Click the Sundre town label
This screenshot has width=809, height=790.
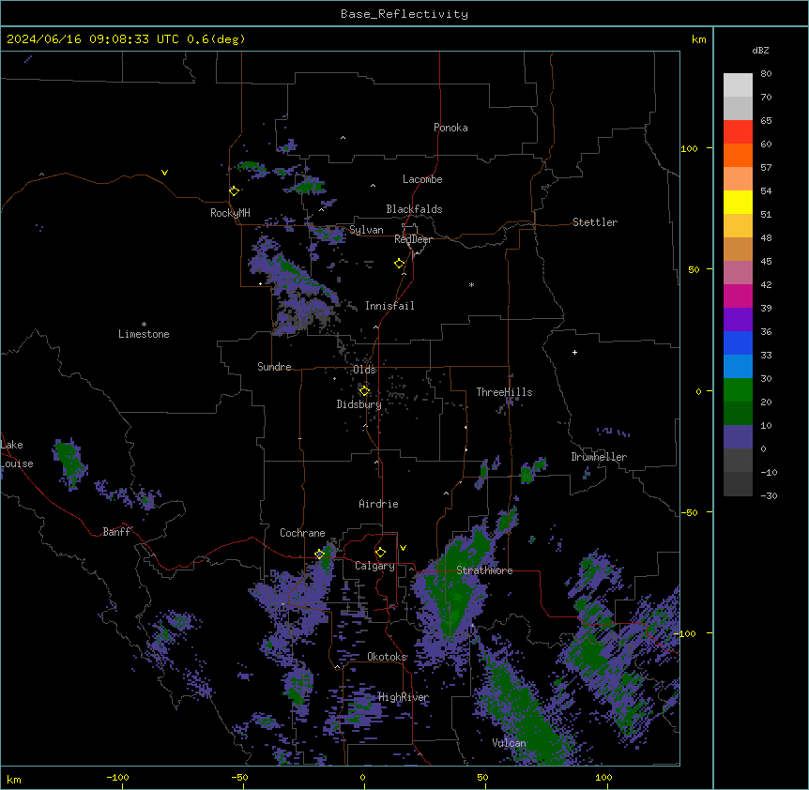click(x=274, y=367)
